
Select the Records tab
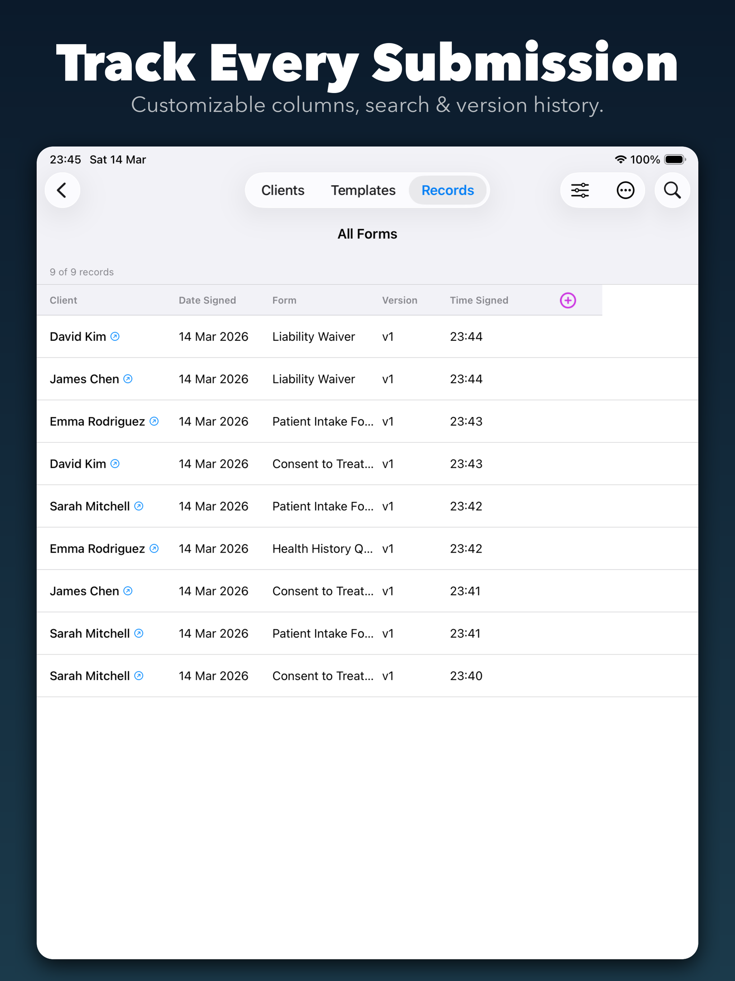448,190
